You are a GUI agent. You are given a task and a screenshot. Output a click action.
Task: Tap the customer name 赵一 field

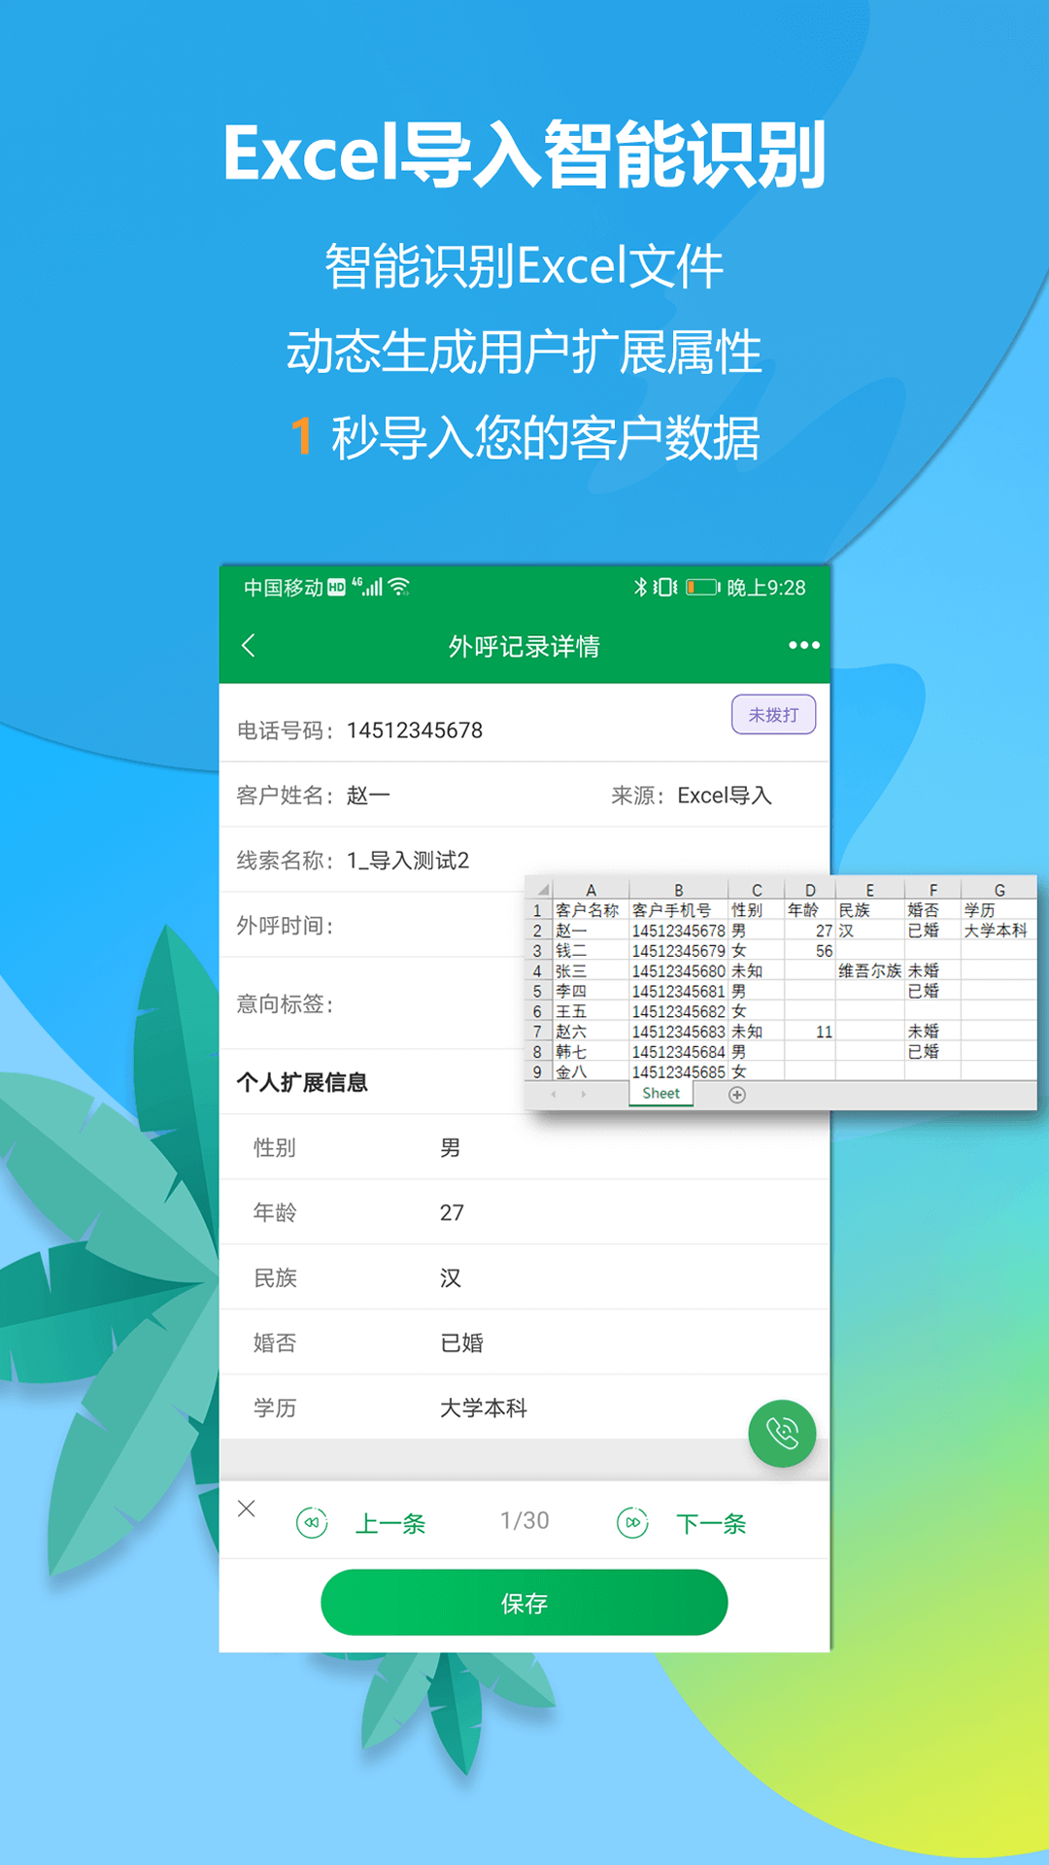[x=369, y=796]
